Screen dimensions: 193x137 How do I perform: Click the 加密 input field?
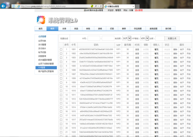160,38
